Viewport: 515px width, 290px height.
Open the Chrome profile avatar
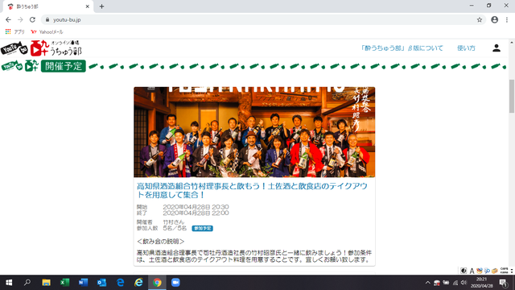click(494, 19)
